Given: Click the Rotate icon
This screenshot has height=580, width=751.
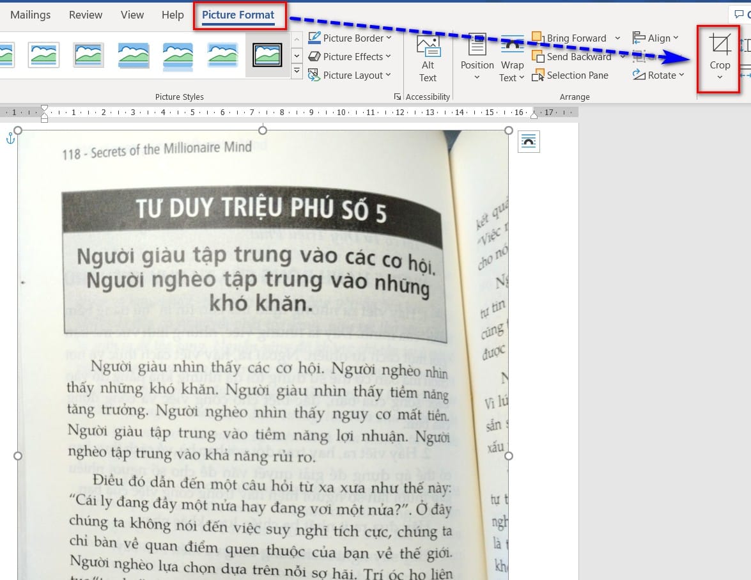Looking at the screenshot, I should 639,75.
